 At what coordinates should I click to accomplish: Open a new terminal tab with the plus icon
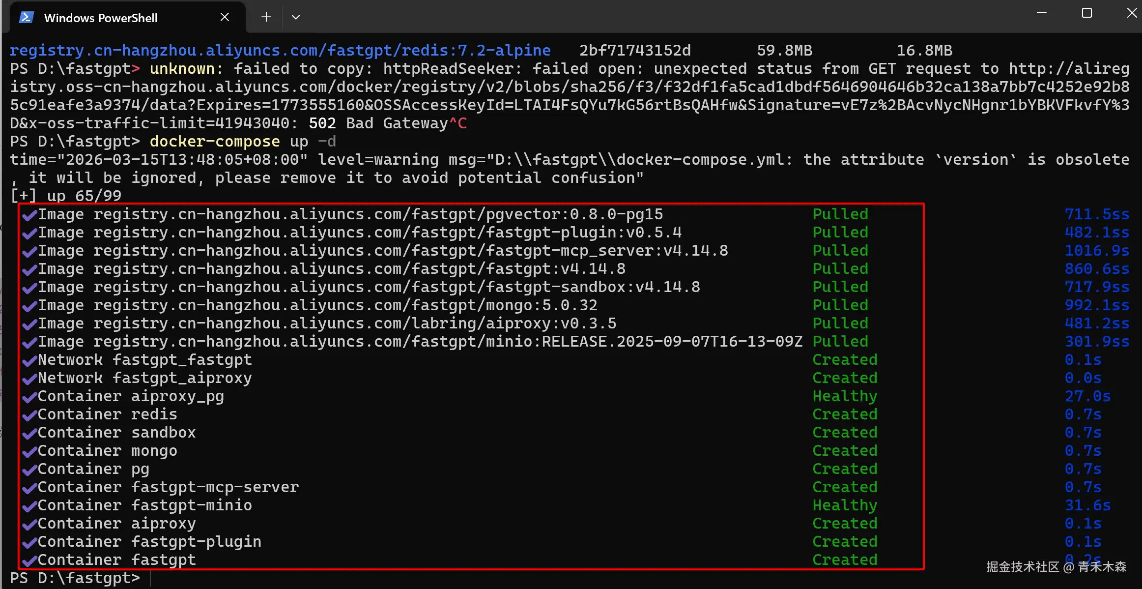coord(266,17)
